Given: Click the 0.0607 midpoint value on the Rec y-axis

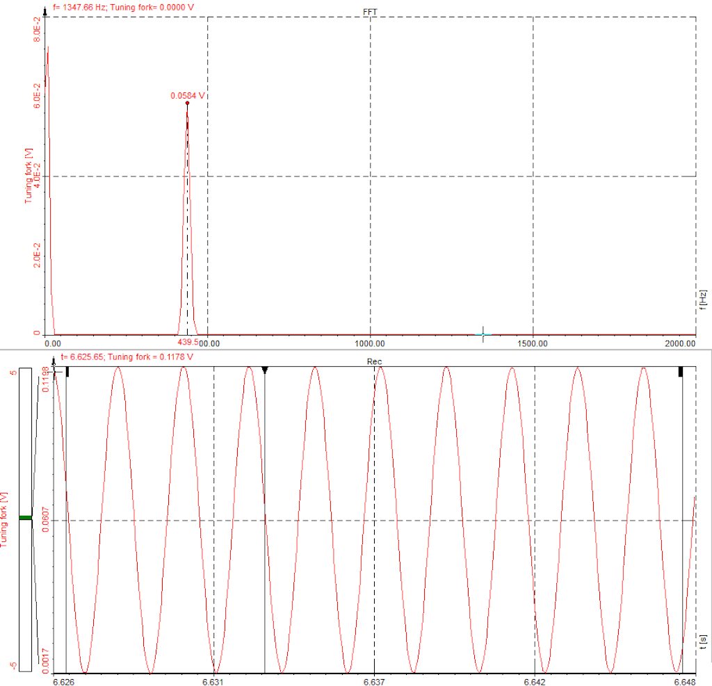Looking at the screenshot, I should (46, 521).
